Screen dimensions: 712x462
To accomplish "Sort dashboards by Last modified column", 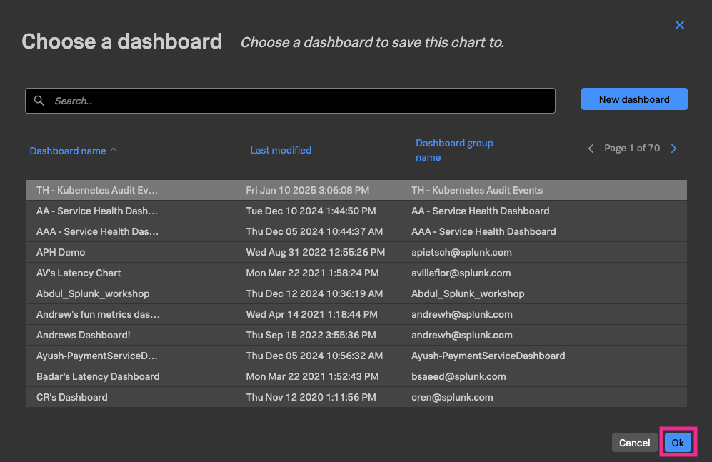I will (281, 150).
